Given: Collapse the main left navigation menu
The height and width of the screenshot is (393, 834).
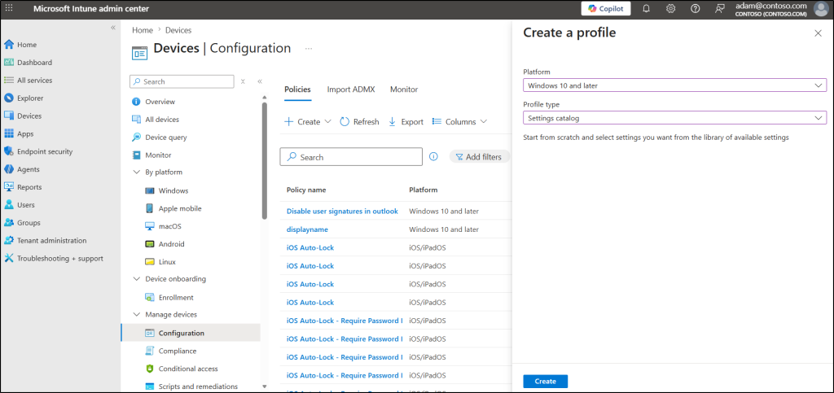Looking at the screenshot, I should point(112,27).
